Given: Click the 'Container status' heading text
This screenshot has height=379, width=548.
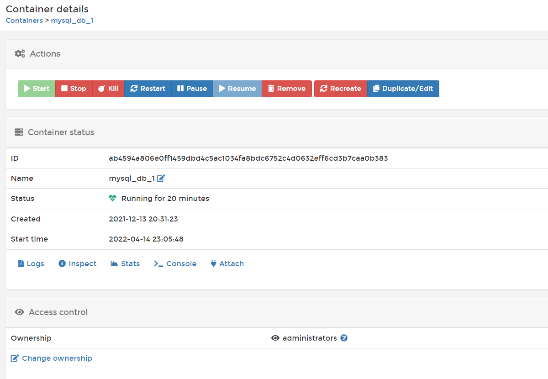Looking at the screenshot, I should (x=61, y=132).
